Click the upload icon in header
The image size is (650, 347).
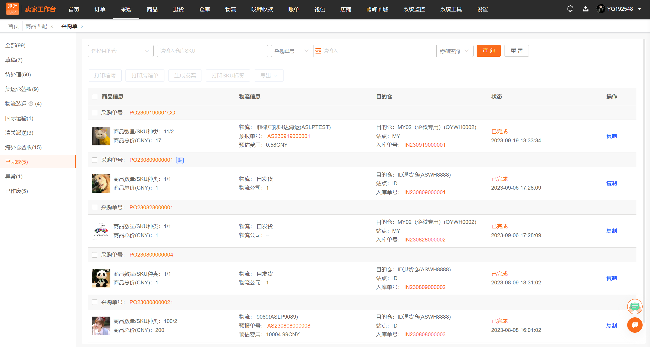point(585,9)
